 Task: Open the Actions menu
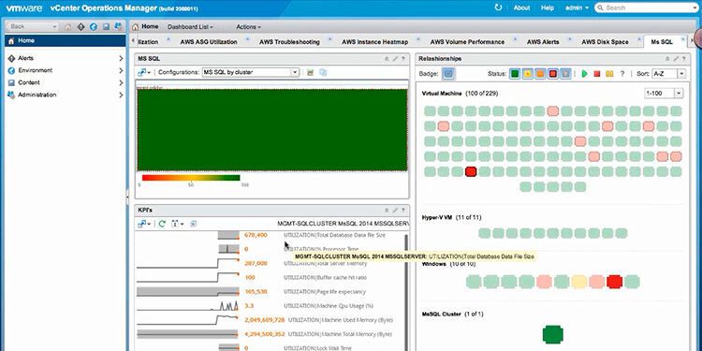(x=248, y=27)
